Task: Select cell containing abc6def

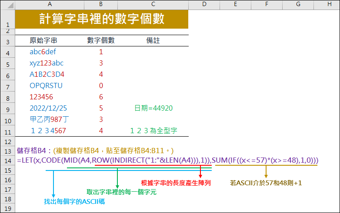Action: 50,52
